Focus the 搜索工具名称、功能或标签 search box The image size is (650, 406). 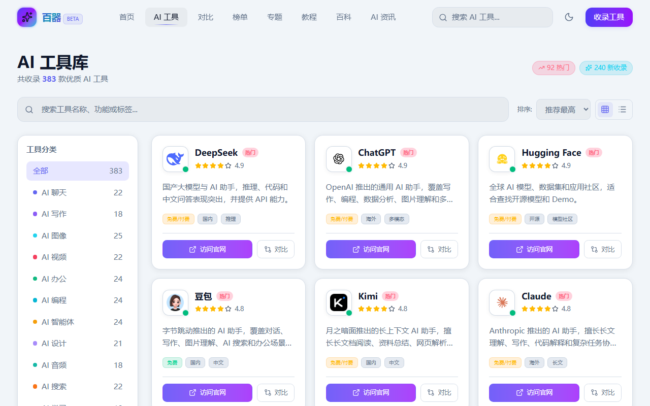(263, 109)
